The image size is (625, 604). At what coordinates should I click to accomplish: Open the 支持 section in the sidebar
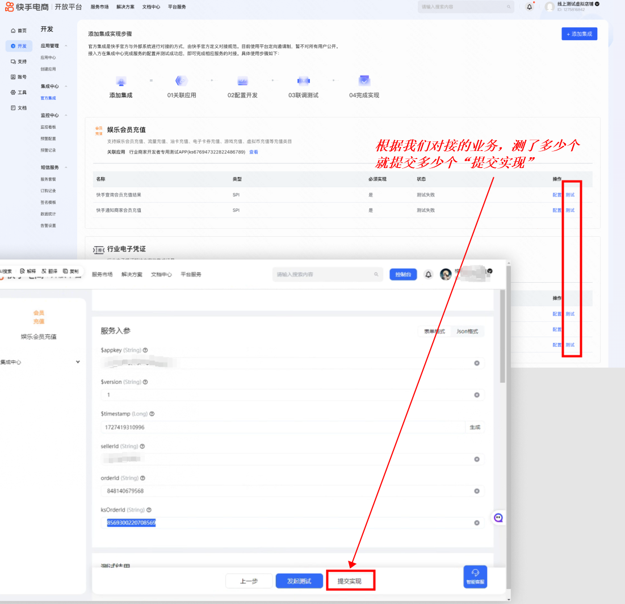click(x=19, y=61)
